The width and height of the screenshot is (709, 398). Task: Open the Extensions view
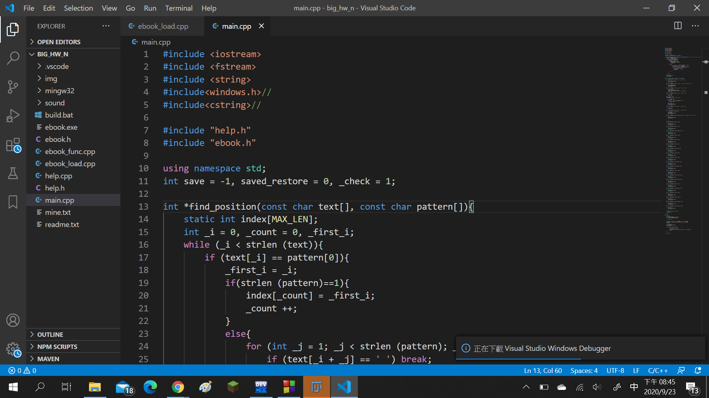click(13, 145)
